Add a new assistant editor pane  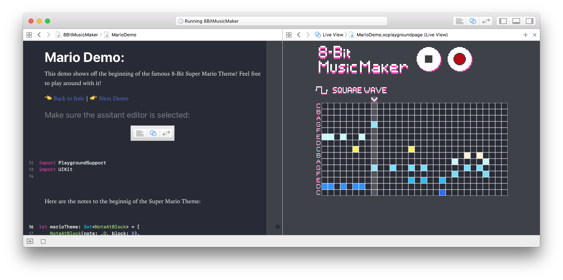click(x=525, y=35)
